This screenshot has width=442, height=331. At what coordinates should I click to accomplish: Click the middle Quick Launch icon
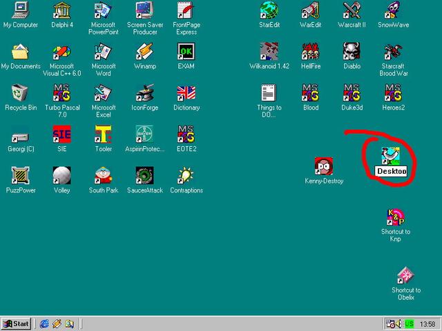coord(57,324)
